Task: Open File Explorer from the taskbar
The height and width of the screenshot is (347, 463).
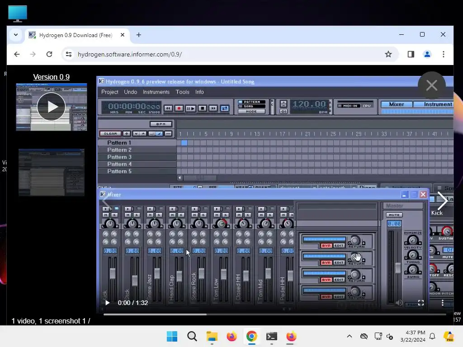Action: tap(212, 336)
